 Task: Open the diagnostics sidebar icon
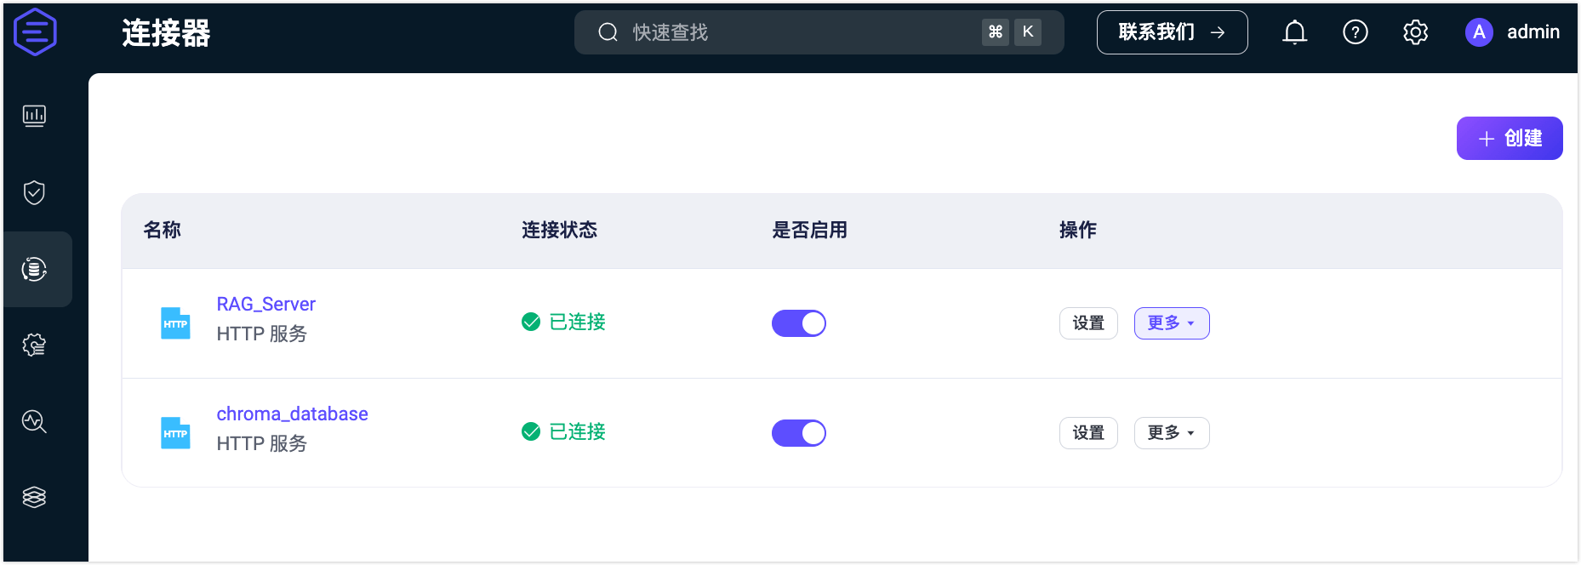click(34, 421)
